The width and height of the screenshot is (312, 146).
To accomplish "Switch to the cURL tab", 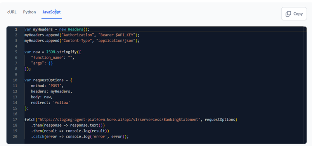I will pyautogui.click(x=12, y=12).
